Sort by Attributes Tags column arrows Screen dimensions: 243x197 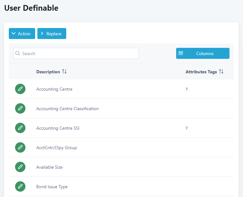(221, 72)
